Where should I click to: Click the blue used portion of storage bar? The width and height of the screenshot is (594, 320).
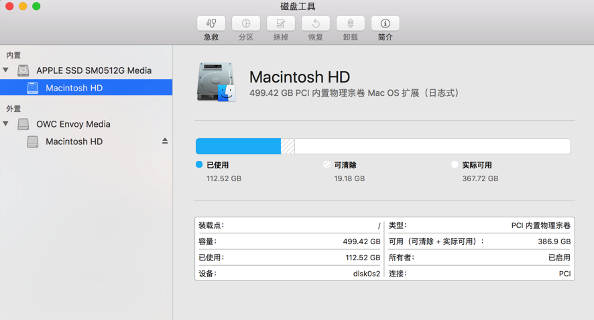(238, 146)
